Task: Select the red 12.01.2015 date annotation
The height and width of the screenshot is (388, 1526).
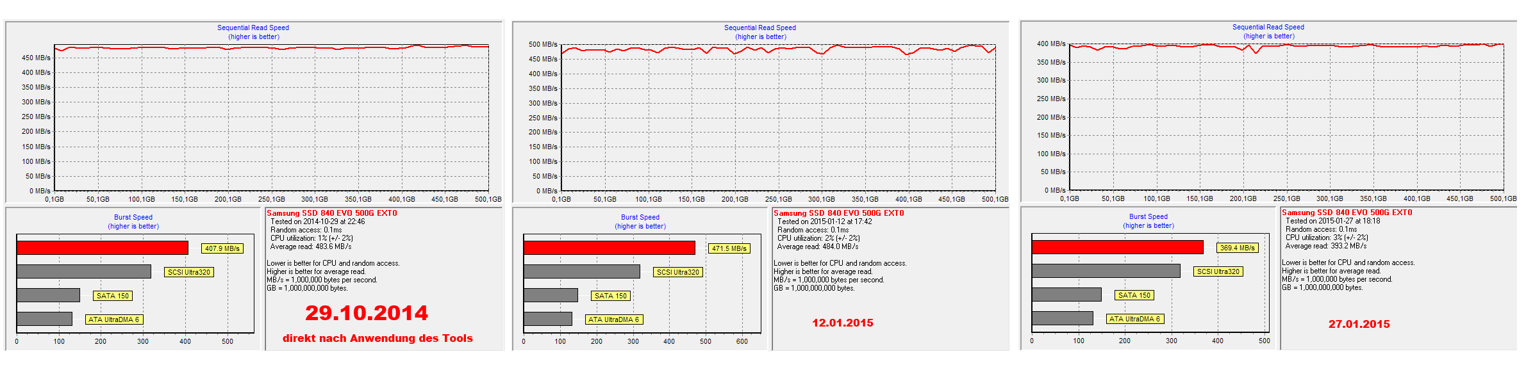Action: tap(843, 323)
